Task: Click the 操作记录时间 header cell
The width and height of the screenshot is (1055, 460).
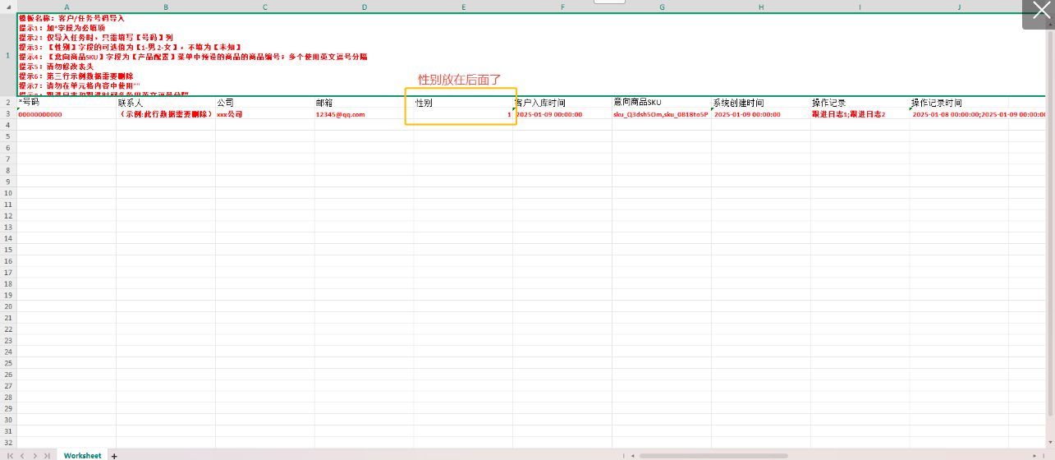Action: pyautogui.click(x=958, y=103)
